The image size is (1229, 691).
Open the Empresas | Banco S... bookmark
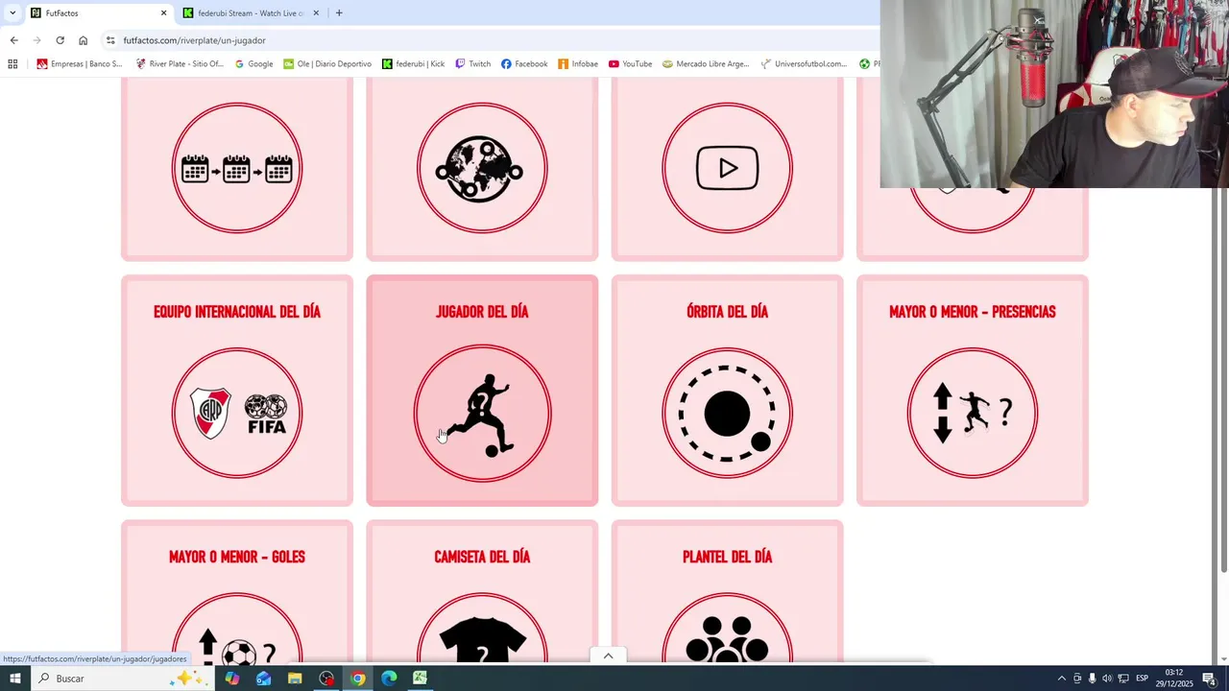tap(79, 64)
